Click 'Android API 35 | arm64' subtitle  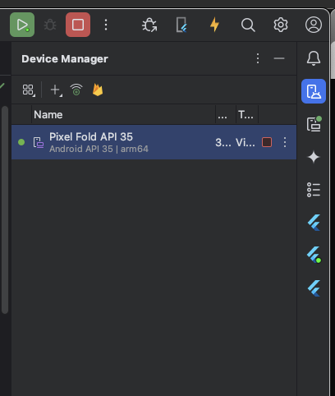[99, 149]
